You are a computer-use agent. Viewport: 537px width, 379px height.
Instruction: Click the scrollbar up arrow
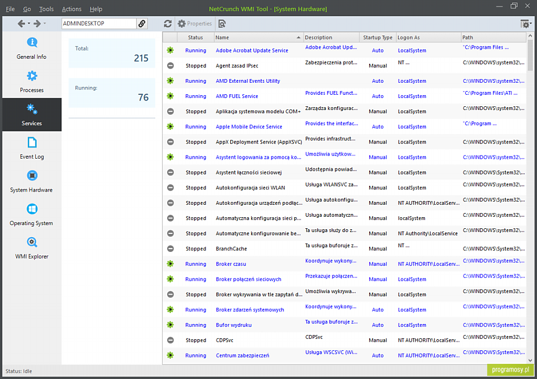pyautogui.click(x=530, y=36)
